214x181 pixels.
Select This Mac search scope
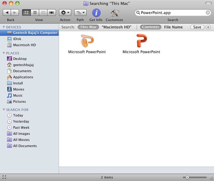[x=88, y=27]
